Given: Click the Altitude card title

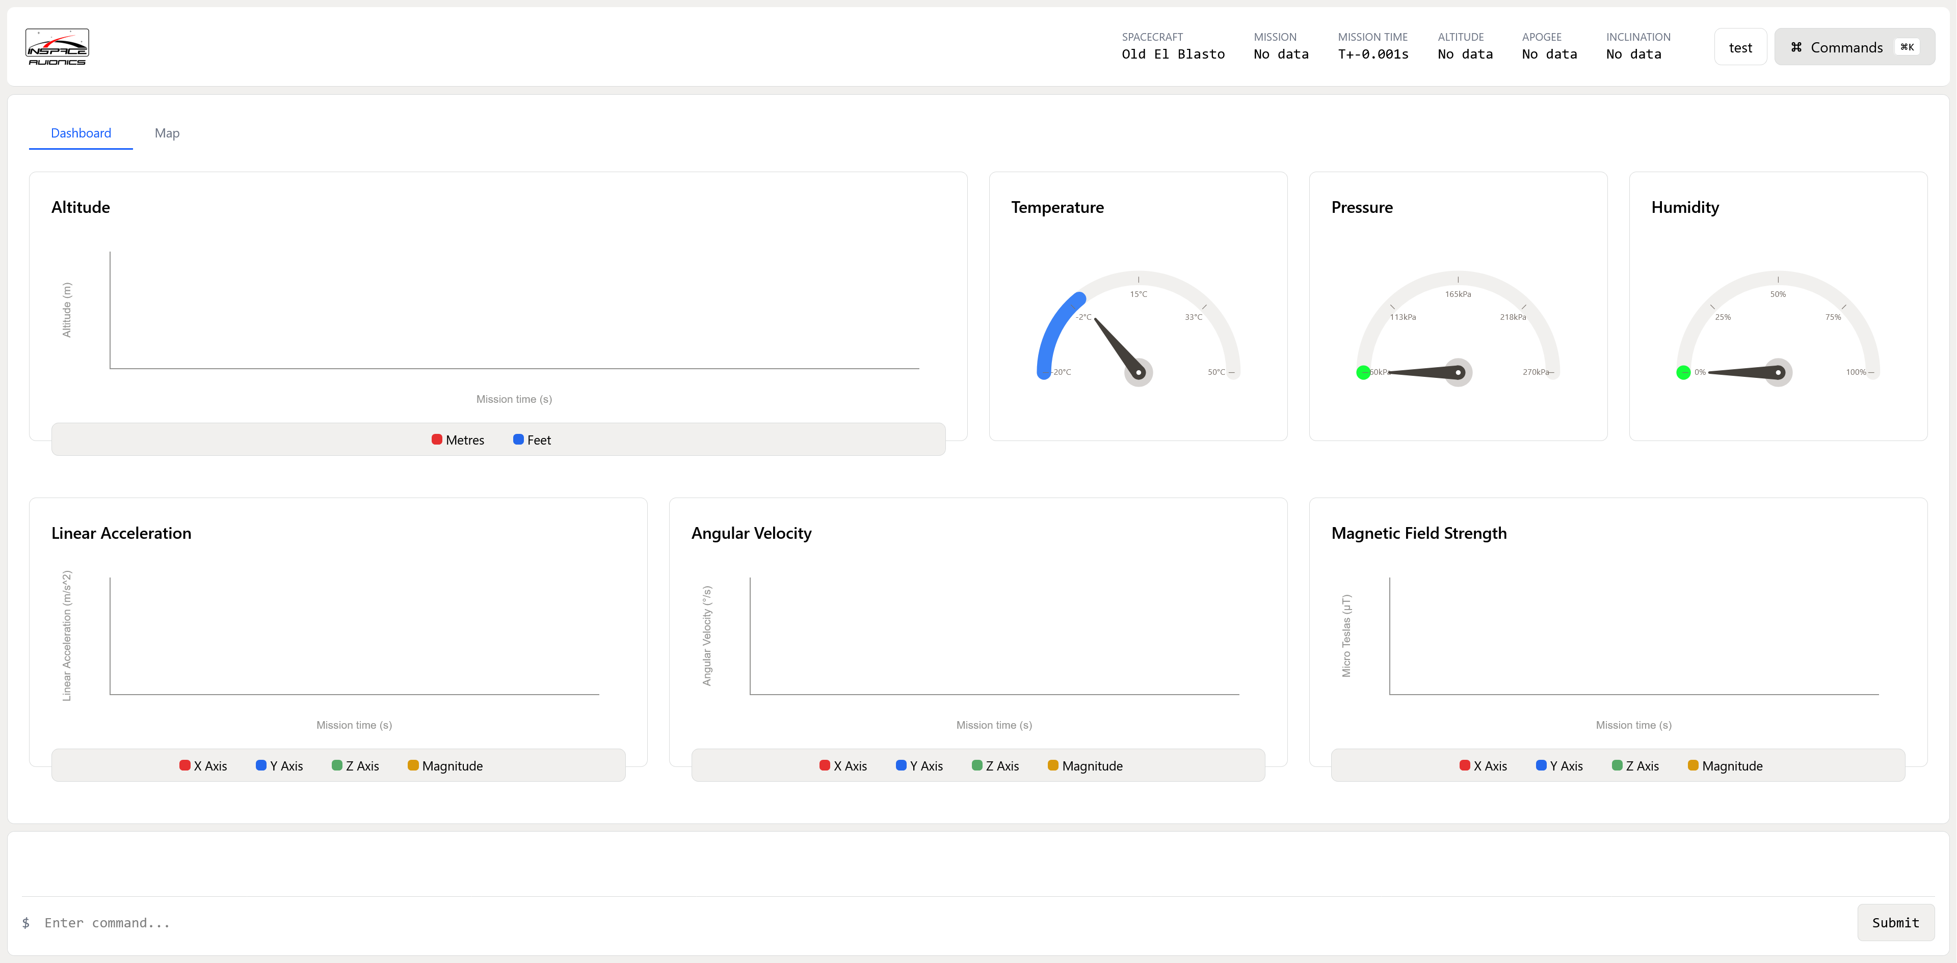Looking at the screenshot, I should point(81,207).
